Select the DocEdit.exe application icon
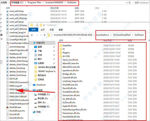Viewport: 150px width, 121px height. pyautogui.click(x=7, y=107)
